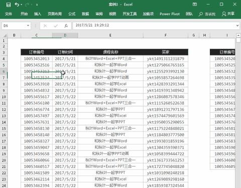Image resolution: width=241 pixels, height=188 pixels.
Task: Click the Tell Me search magnifier icon
Action: (x=200, y=14)
